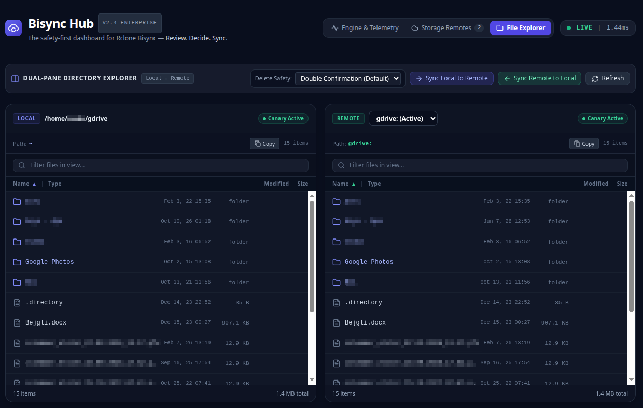Image resolution: width=643 pixels, height=408 pixels.
Task: Click local folder icon dated Feb 3, 22
Action: [x=17, y=201]
